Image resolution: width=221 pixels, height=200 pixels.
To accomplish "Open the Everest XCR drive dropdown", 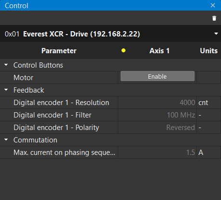I will (x=216, y=34).
